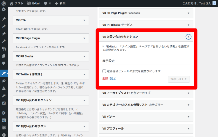
Task: Click Twitter のタイムラインを表示します description
Action: (50, 87)
